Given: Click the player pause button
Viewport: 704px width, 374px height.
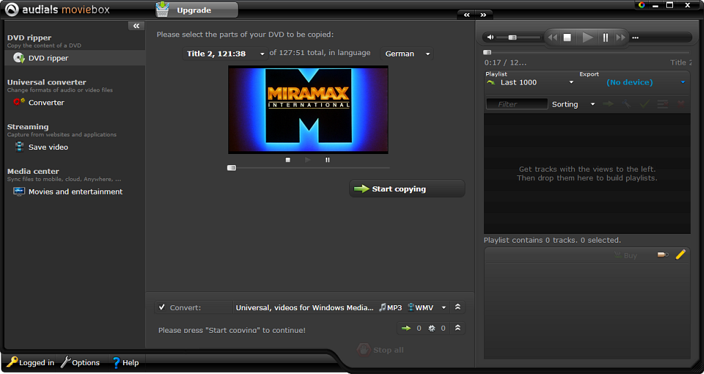Looking at the screenshot, I should 606,38.
